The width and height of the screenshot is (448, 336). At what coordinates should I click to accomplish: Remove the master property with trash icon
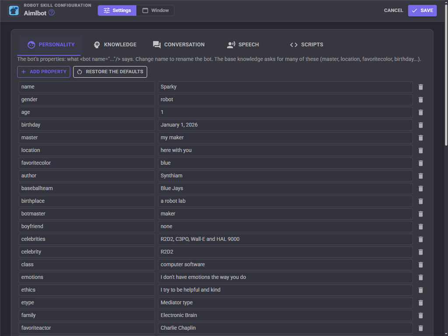click(420, 138)
